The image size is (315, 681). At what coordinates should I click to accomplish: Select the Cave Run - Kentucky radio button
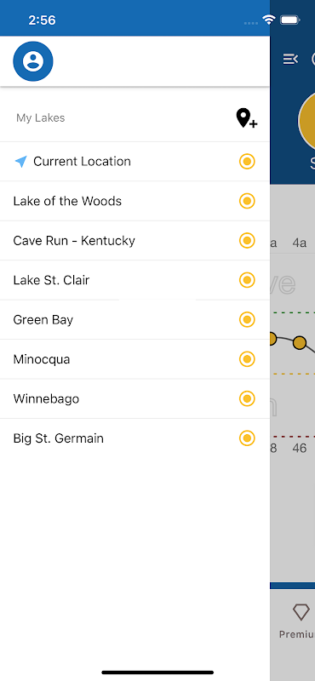pos(247,241)
